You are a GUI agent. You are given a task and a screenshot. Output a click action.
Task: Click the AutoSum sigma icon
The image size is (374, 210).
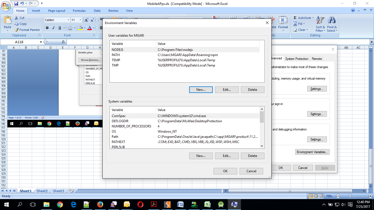pyautogui.click(x=295, y=18)
